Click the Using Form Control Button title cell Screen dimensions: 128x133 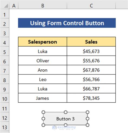[x=67, y=23]
